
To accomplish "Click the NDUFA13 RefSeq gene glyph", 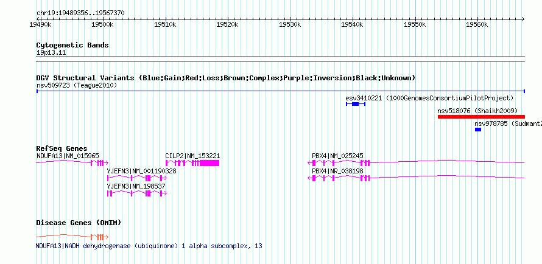I will 72,162.
